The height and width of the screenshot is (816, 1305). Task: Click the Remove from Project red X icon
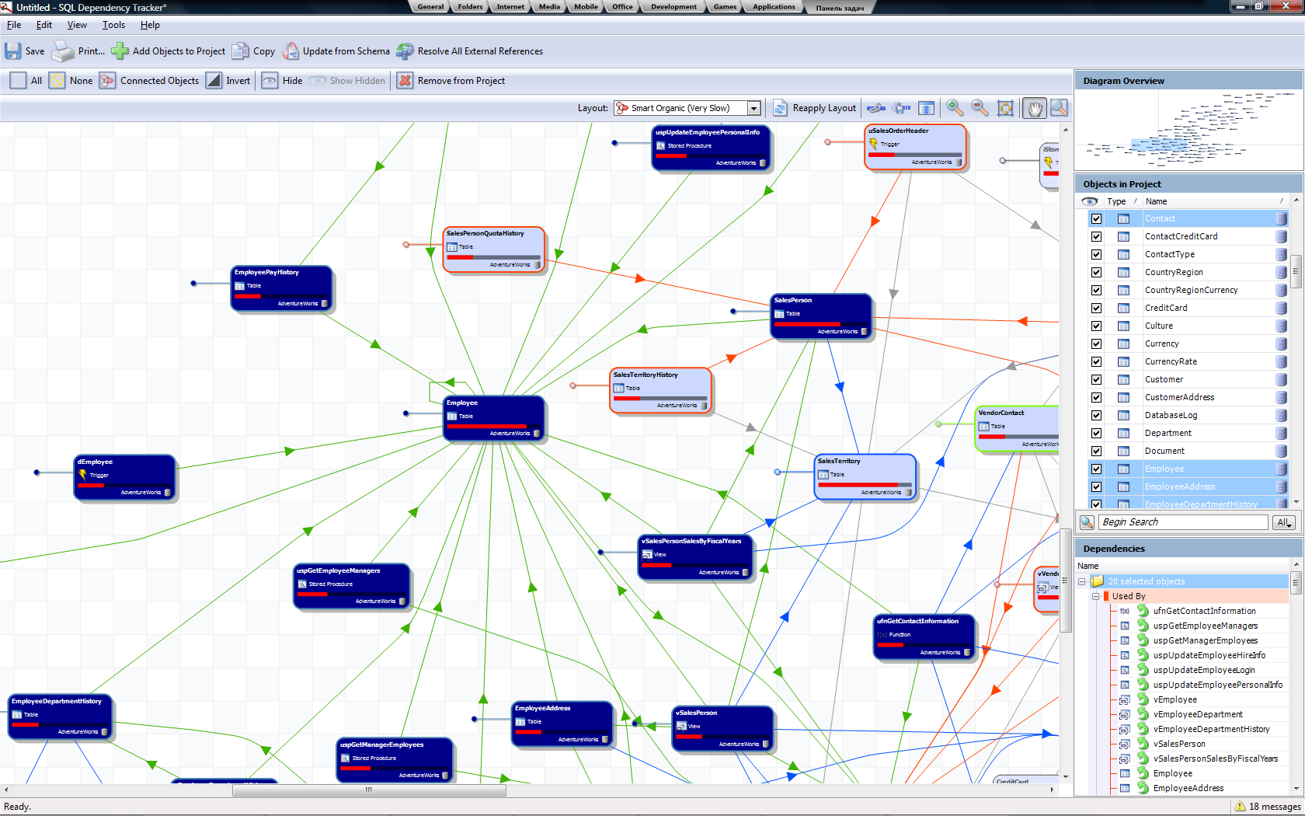pyautogui.click(x=405, y=81)
